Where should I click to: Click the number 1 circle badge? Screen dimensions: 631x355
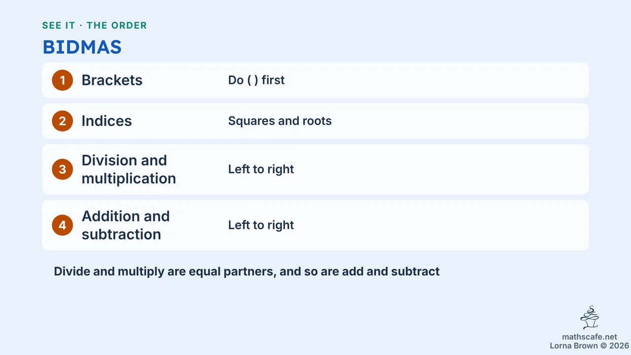pyautogui.click(x=62, y=80)
